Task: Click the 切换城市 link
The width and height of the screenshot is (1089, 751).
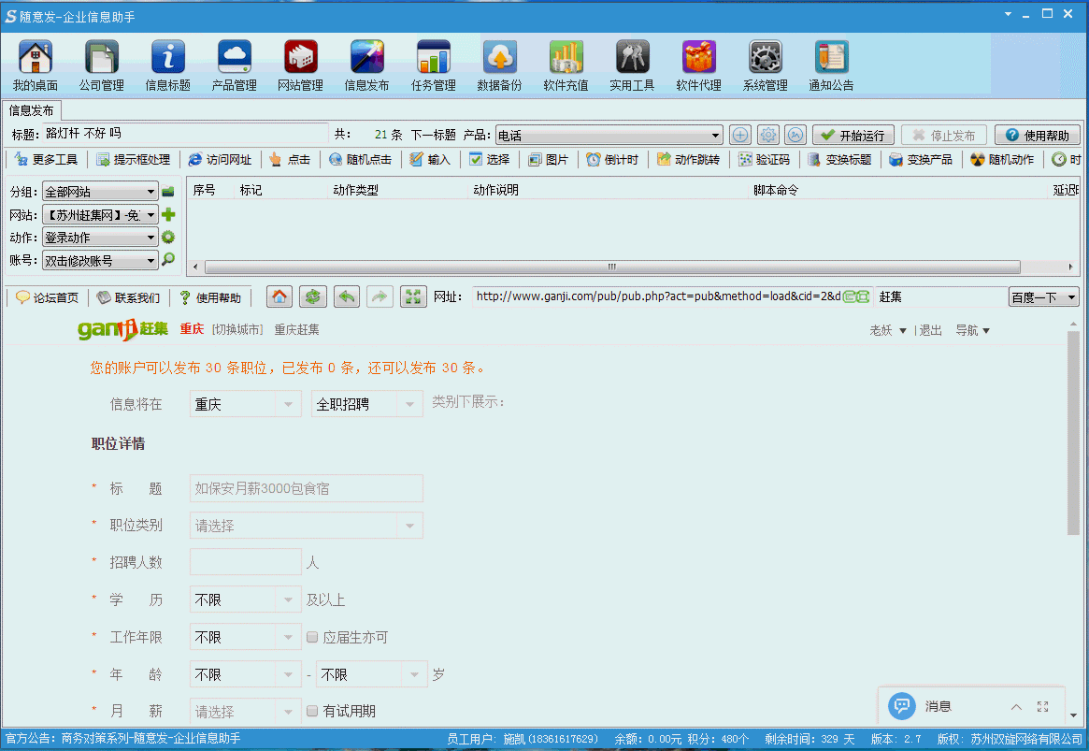Action: coord(237,329)
